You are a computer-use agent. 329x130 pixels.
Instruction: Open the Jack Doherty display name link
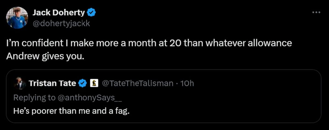pyautogui.click(x=59, y=13)
